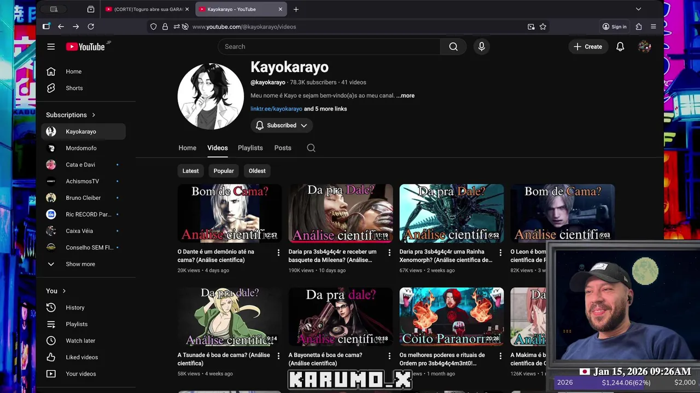
Task: Expand channel description with ...more
Action: click(405, 96)
